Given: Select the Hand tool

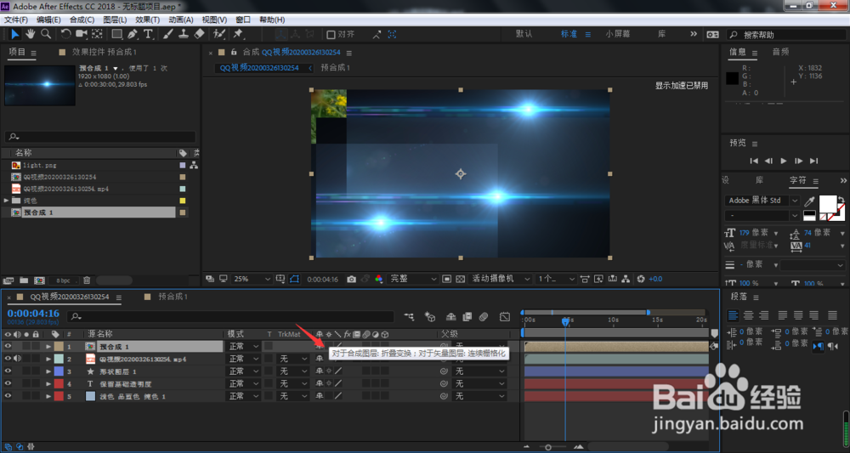Looking at the screenshot, I should point(31,34).
